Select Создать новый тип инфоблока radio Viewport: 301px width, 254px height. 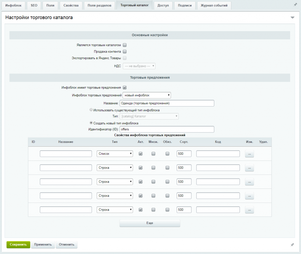[91, 123]
